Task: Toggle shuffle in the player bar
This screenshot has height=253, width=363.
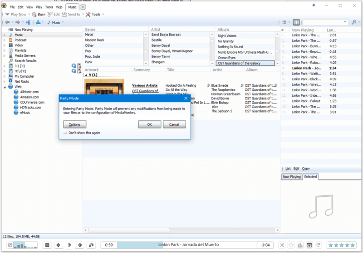Action: point(282,245)
